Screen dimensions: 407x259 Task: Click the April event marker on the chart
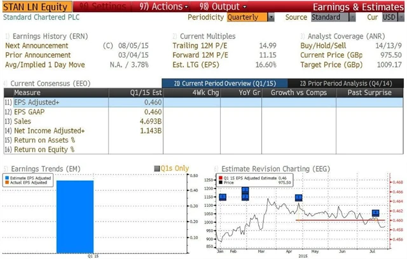point(298,198)
